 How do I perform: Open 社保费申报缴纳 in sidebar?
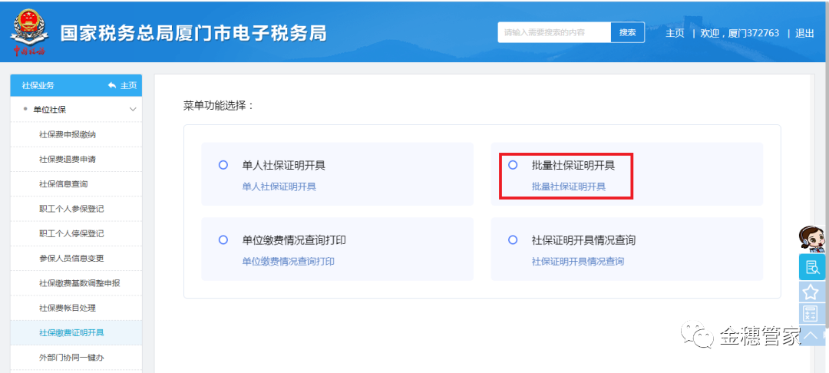tap(76, 135)
